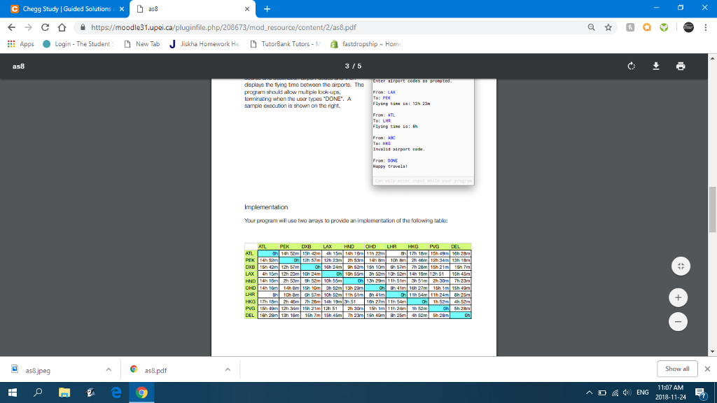Open the New Tab bookmark
This screenshot has width=717, height=403.
point(142,44)
